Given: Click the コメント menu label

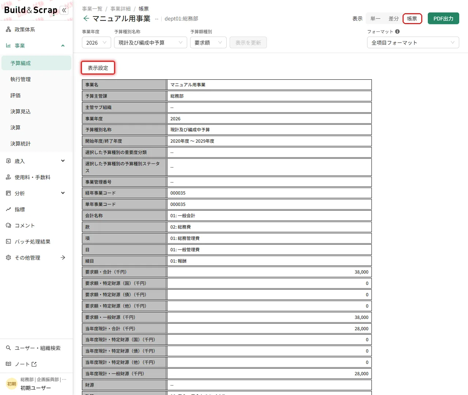Looking at the screenshot, I should (25, 226).
